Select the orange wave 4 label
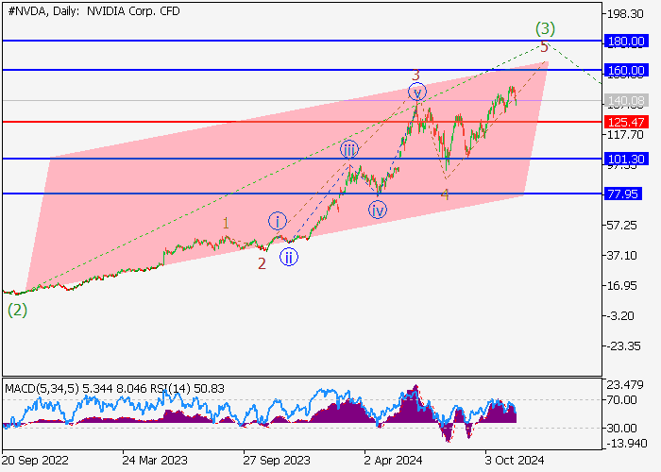This screenshot has height=472, width=661. 445,194
